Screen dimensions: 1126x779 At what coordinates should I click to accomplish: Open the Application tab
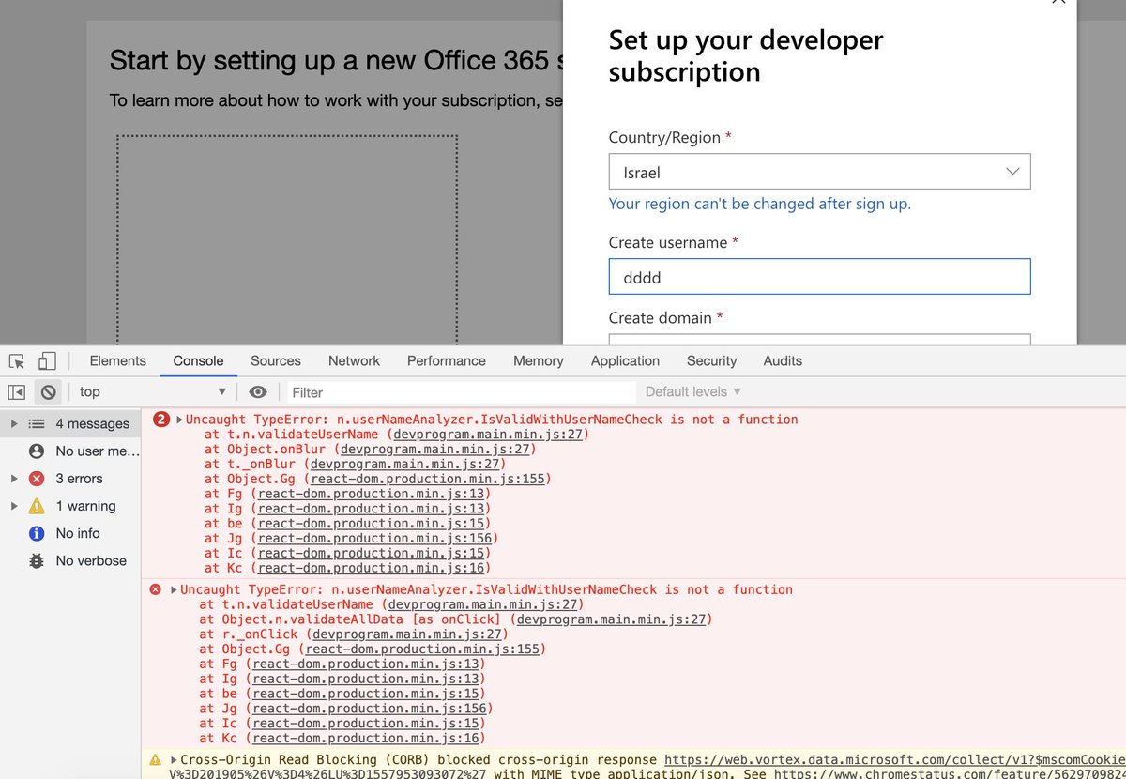625,360
